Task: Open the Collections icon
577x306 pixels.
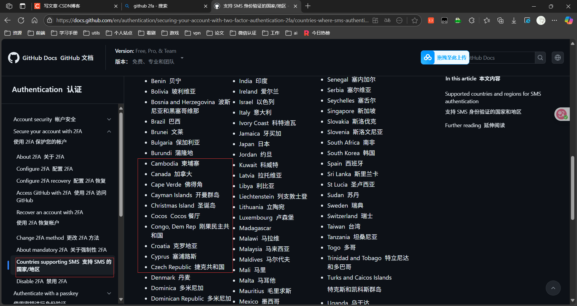Action: pos(500,20)
